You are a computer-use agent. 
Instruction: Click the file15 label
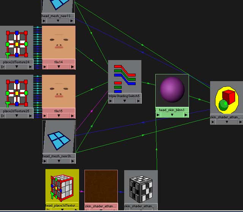[x=58, y=111]
